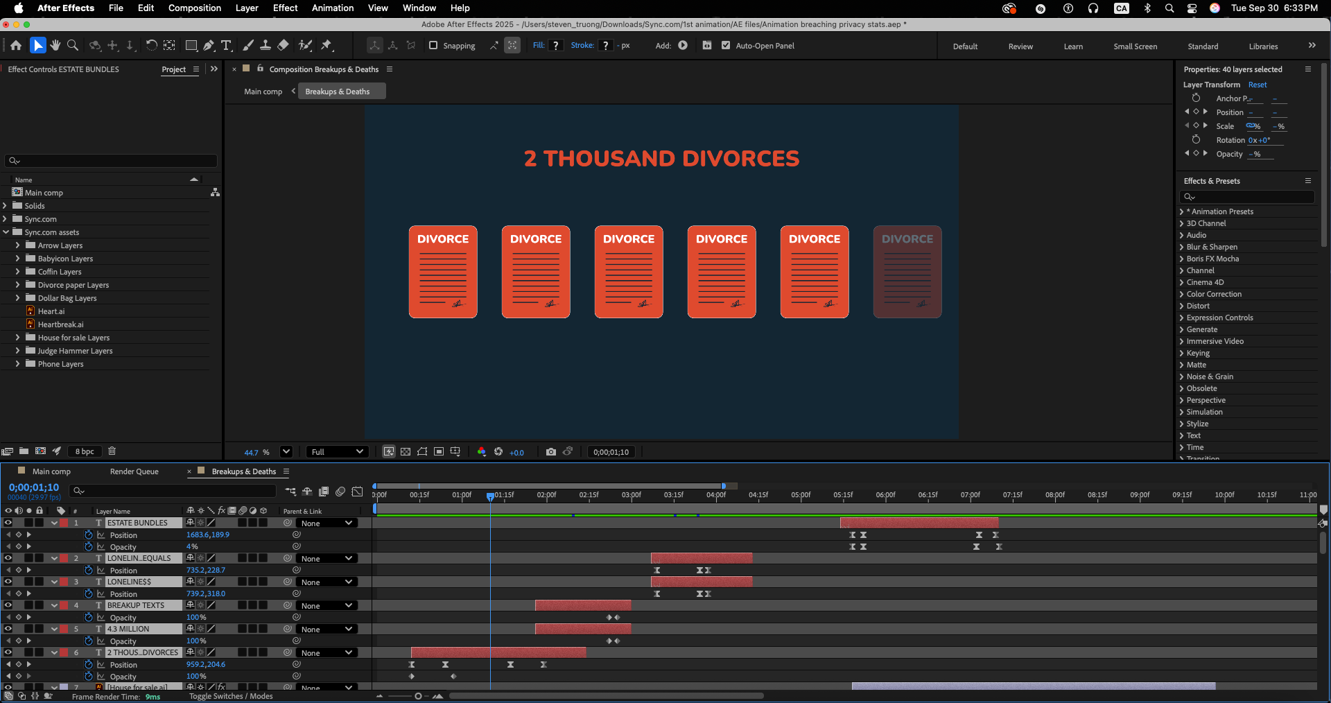Open the timeline Graph Editor
The image size is (1331, 703).
pyautogui.click(x=357, y=492)
